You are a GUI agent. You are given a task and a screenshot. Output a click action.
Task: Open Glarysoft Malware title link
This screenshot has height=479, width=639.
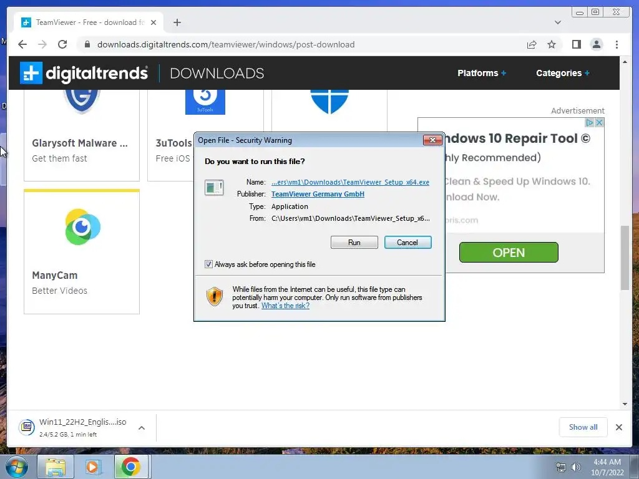pos(80,143)
